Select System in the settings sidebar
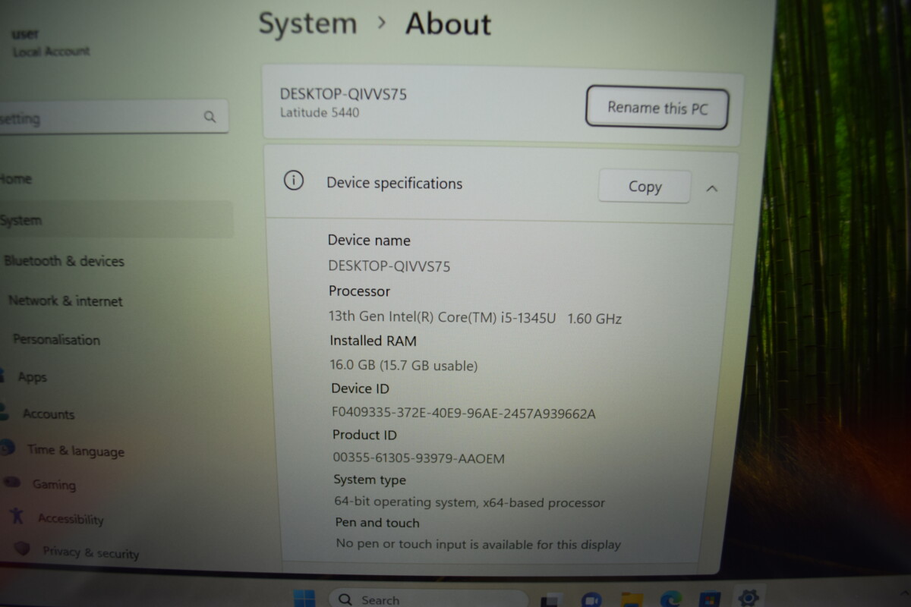The height and width of the screenshot is (607, 911). click(115, 220)
